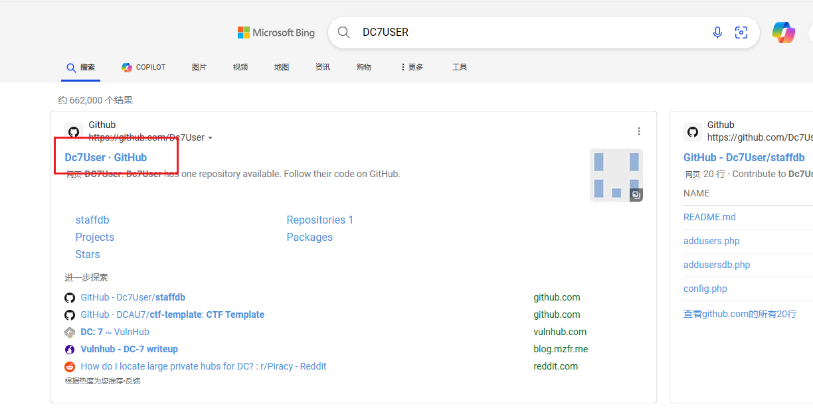Click VulnHub icon beside DC: 7 suggestion
Viewport: 813px width, 414px height.
pos(70,332)
